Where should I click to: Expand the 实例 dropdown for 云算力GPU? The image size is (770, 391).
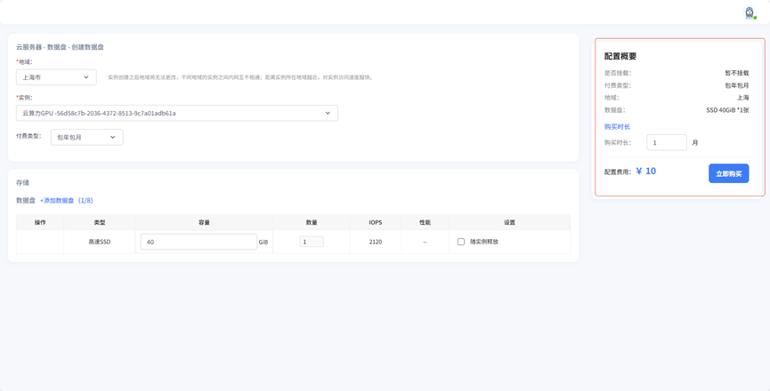176,113
